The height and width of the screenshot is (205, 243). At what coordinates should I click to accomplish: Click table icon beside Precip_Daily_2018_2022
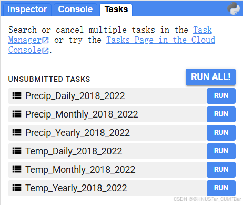pos(17,95)
